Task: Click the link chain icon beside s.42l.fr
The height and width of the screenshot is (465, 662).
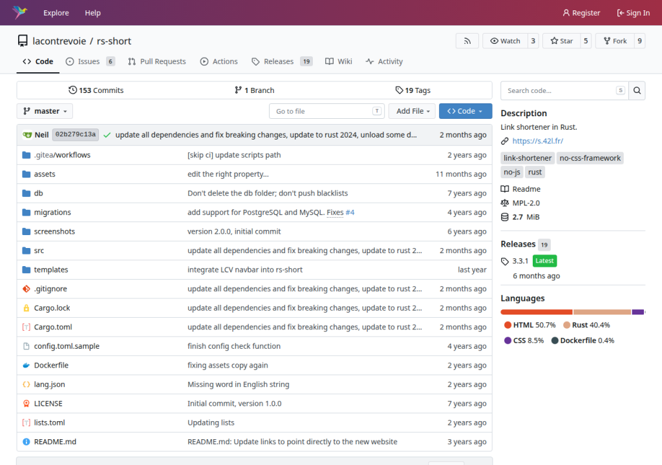Action: point(504,141)
